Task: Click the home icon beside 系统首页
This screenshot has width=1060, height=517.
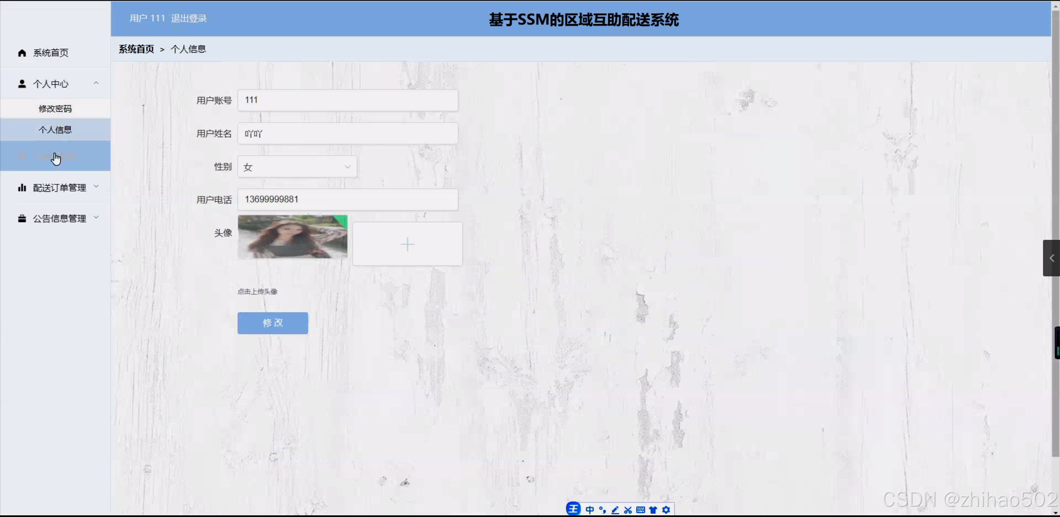Action: [x=22, y=53]
